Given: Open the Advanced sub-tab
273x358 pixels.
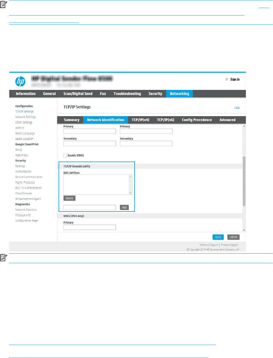Looking at the screenshot, I should tap(227, 120).
